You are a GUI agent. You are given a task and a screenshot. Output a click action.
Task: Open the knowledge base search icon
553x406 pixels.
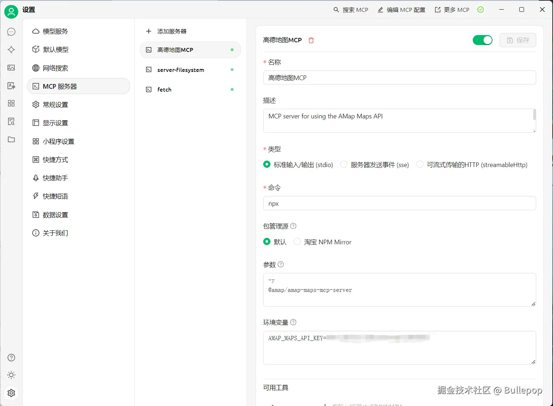tap(11, 121)
